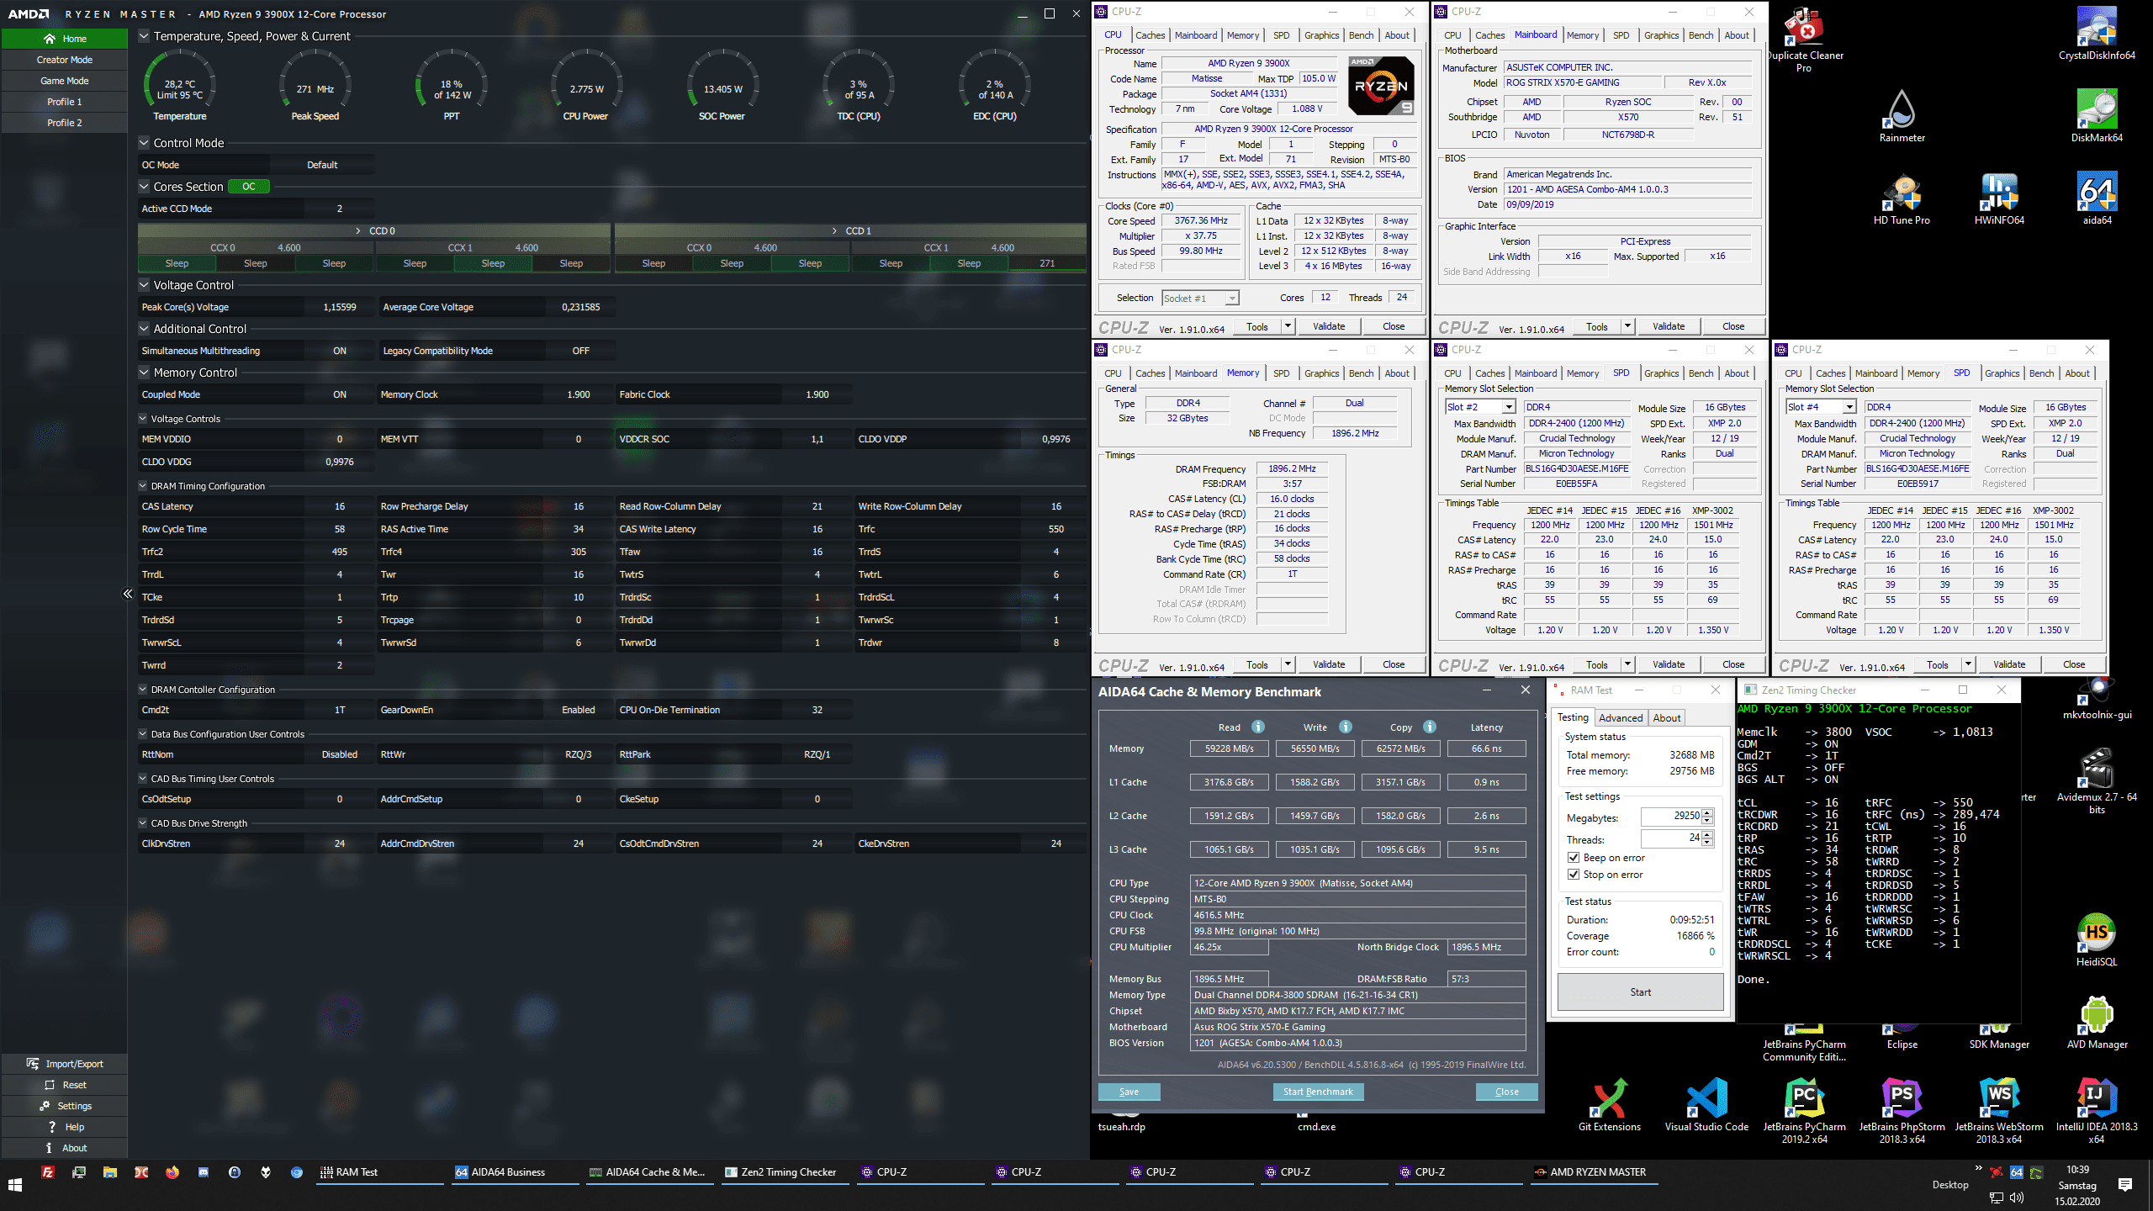Open the AVD Manager desktop icon
This screenshot has width=2153, height=1211.
click(x=2096, y=1023)
